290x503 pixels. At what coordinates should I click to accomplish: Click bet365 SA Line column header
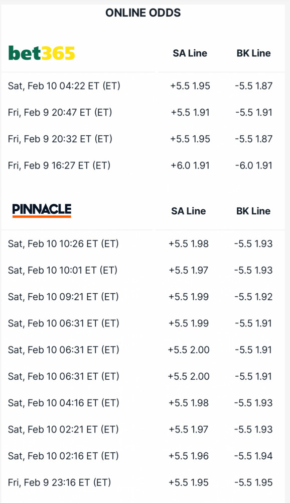click(x=190, y=53)
